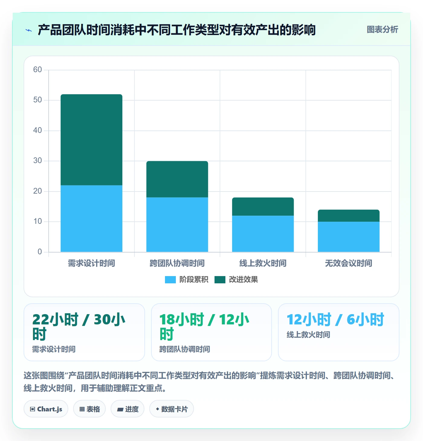Open the 22小时 / 30小时 data card

tap(84, 332)
